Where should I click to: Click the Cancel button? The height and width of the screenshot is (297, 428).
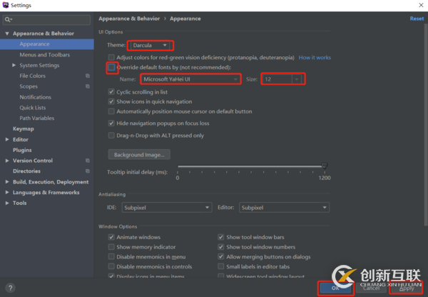(x=371, y=288)
